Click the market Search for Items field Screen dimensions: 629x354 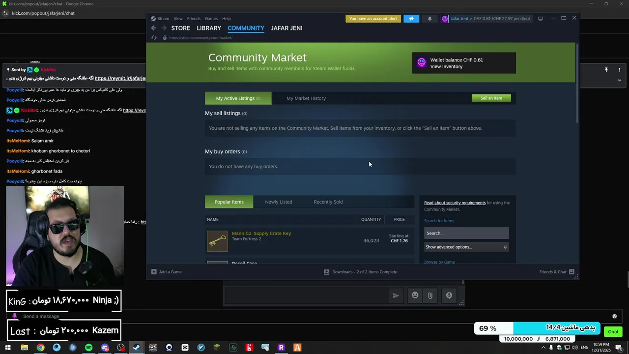pyautogui.click(x=466, y=233)
